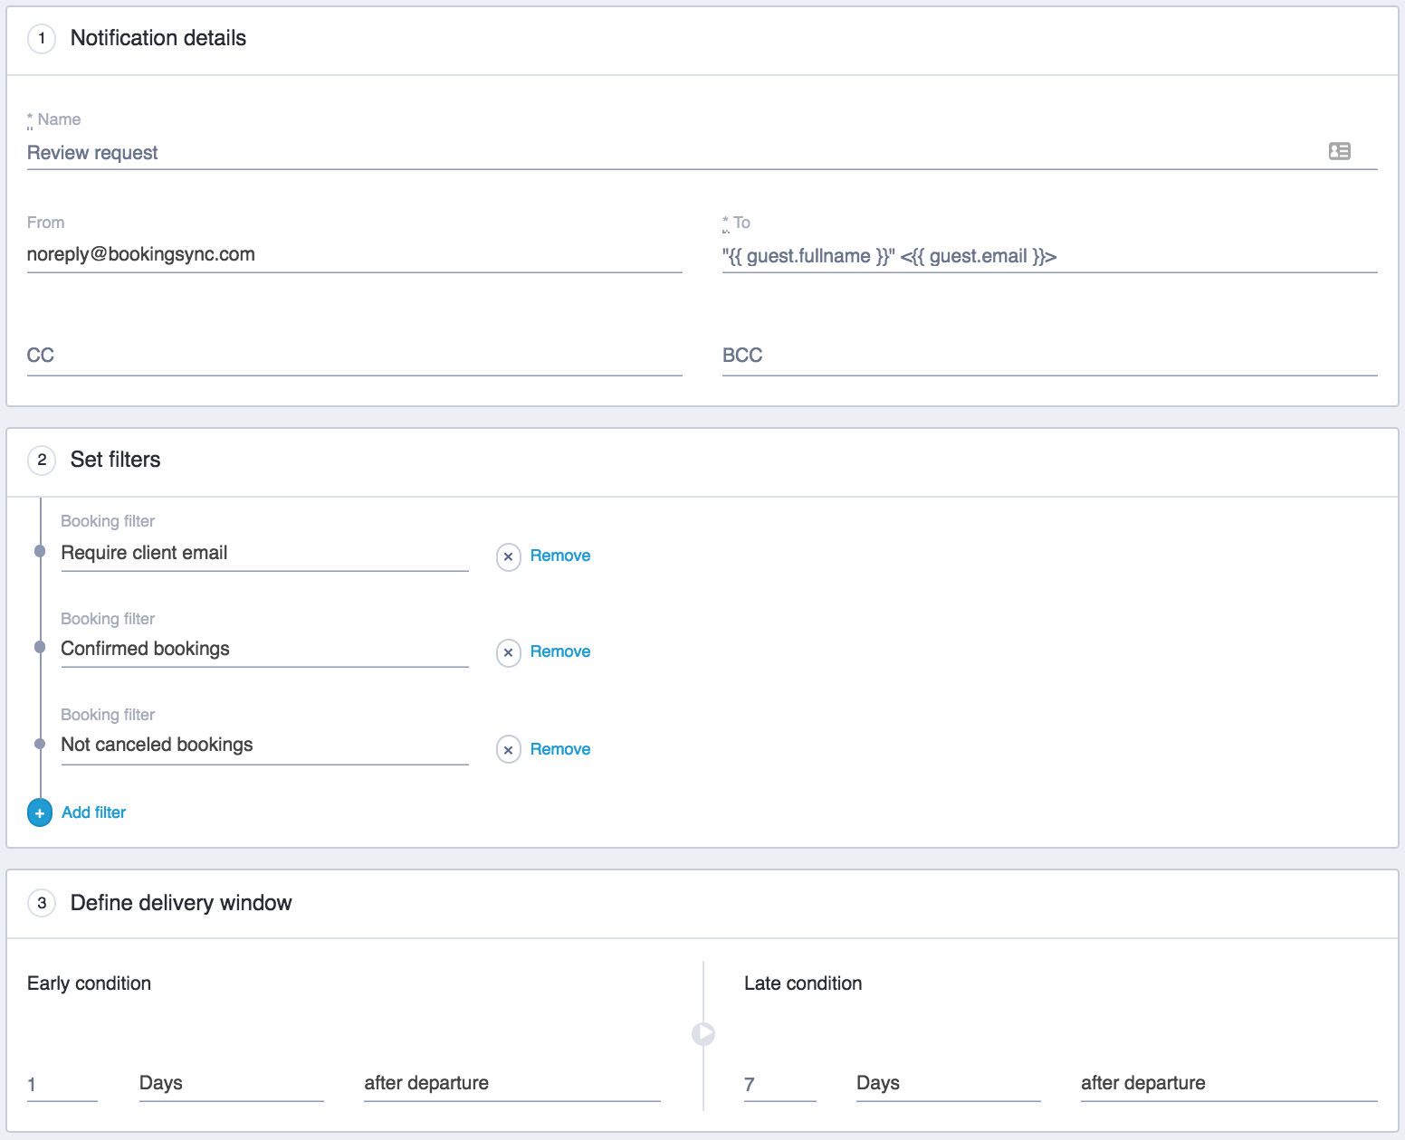Click the contact card icon in Name field
The height and width of the screenshot is (1140, 1405).
[1339, 151]
